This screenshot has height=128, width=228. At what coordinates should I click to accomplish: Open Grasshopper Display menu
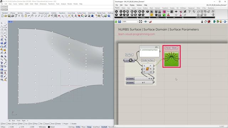tap(132, 5)
